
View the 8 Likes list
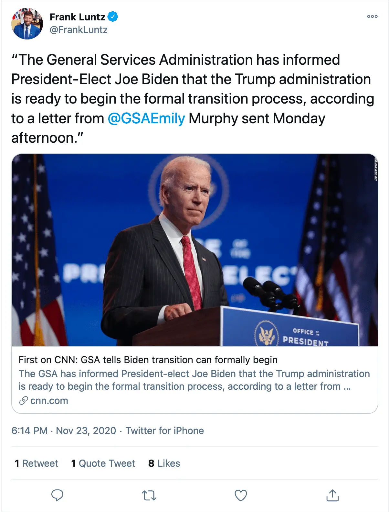coord(164,463)
